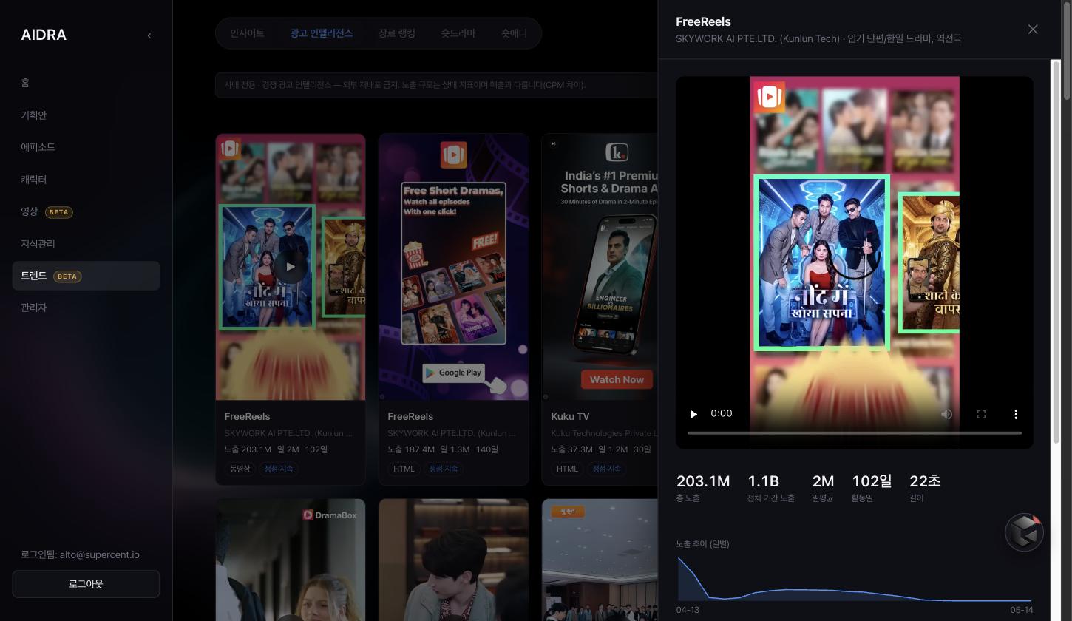Select the 광고 인텔리전스 tab

pyautogui.click(x=322, y=33)
